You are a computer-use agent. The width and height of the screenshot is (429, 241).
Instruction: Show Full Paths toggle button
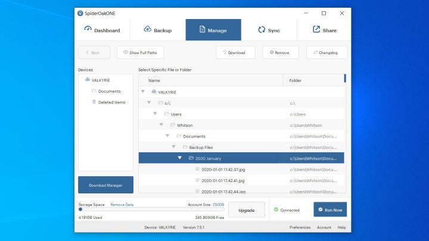[140, 52]
